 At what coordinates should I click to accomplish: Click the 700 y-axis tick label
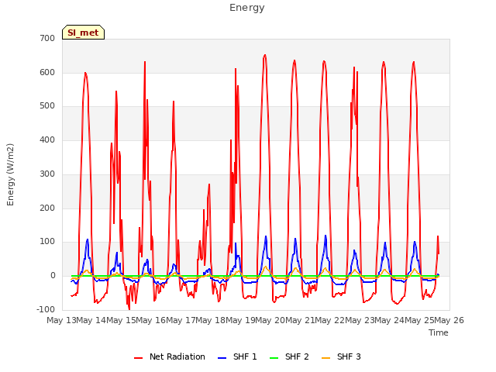pos(47,38)
